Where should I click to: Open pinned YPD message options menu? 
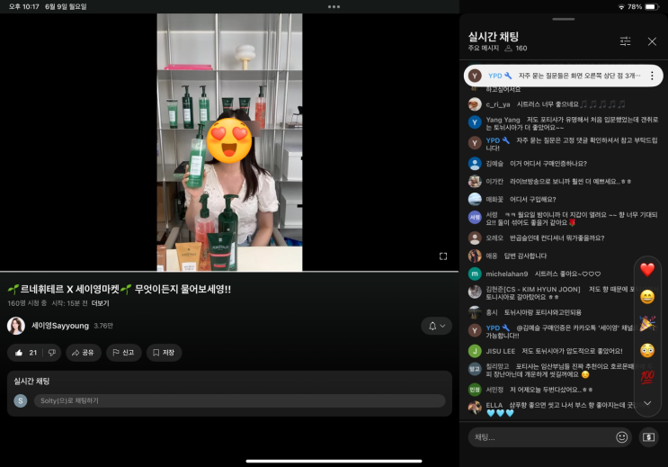(x=652, y=76)
